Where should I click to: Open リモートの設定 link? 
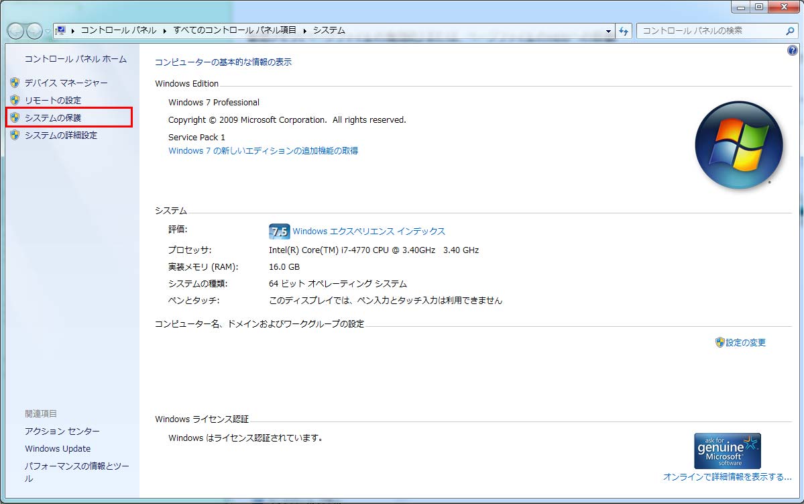[53, 100]
